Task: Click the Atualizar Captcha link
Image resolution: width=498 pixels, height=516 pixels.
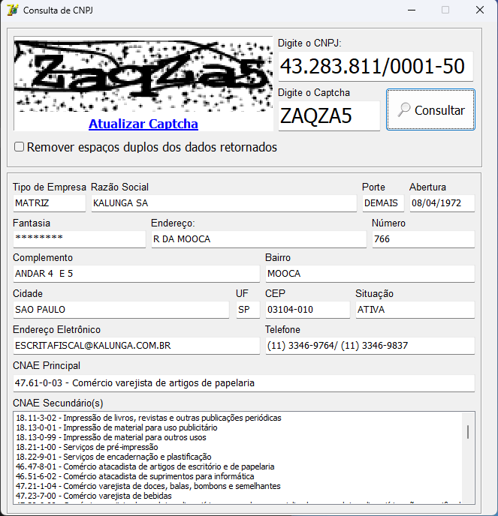Action: click(143, 124)
